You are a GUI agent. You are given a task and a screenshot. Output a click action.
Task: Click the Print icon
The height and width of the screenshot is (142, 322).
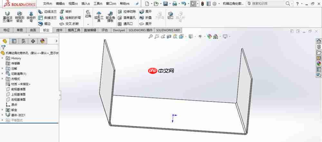pyautogui.click(x=175, y=4)
